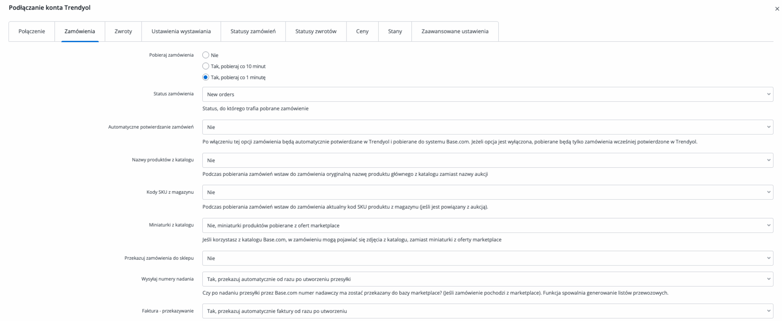Expand Faktura - przekazywanie dropdown
The image size is (782, 321).
(487, 311)
